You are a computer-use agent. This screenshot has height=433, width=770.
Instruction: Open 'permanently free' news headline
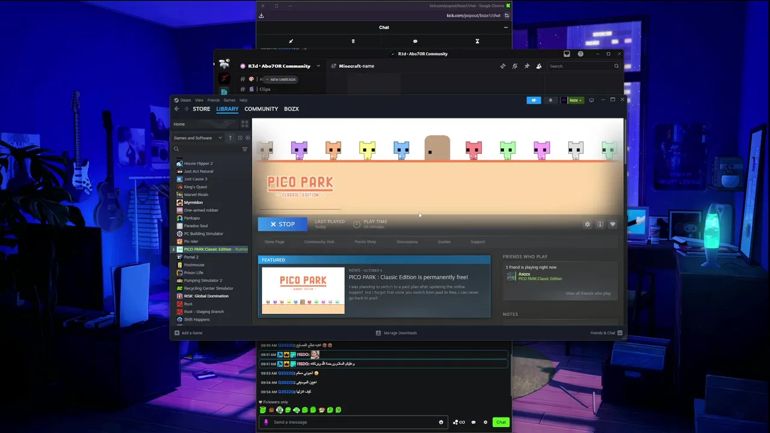pyautogui.click(x=408, y=277)
